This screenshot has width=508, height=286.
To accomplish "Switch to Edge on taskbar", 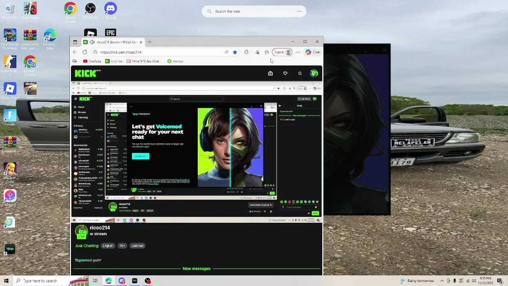I will (108, 281).
